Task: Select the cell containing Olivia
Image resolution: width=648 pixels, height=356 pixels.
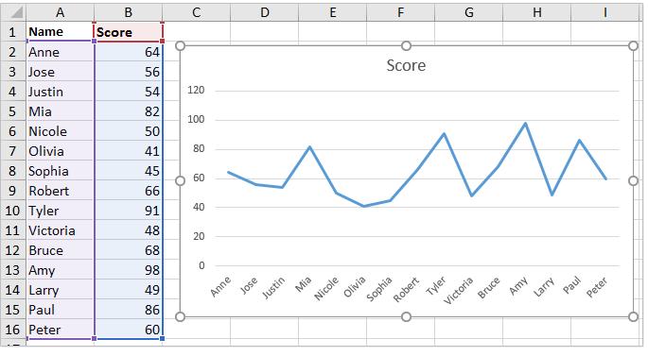Action: click(61, 151)
